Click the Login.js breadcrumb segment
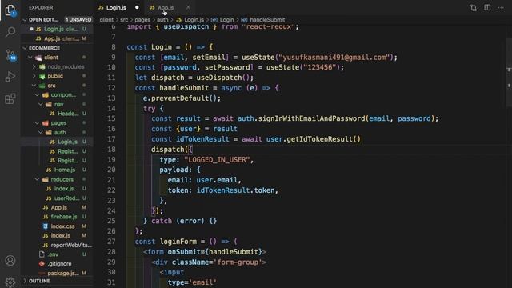Screen dimensions: 512x288 (190, 20)
